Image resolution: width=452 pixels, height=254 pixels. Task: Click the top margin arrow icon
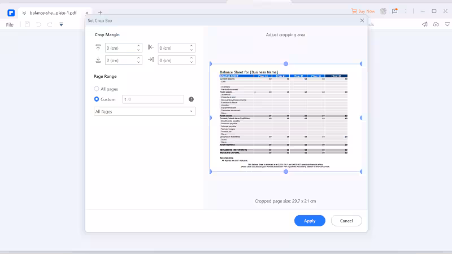(x=98, y=47)
